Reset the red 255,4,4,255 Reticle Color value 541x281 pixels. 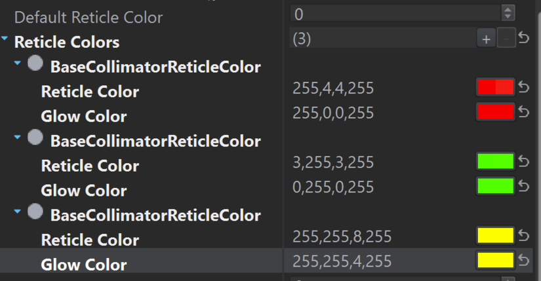point(524,87)
